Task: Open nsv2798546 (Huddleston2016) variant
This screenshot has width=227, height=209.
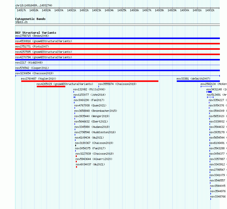Action: (x=95, y=132)
